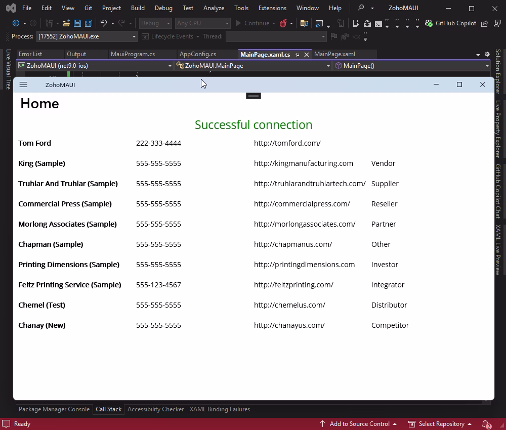Open the Build menu

coord(138,8)
